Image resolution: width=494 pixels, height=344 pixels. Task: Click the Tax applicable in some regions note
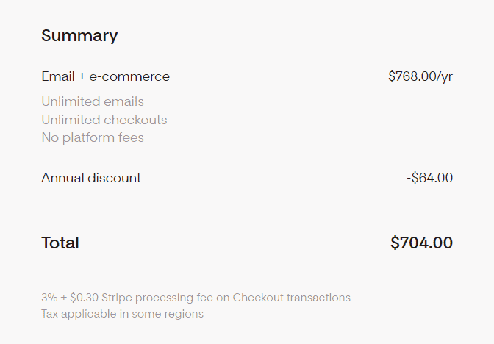(x=122, y=314)
